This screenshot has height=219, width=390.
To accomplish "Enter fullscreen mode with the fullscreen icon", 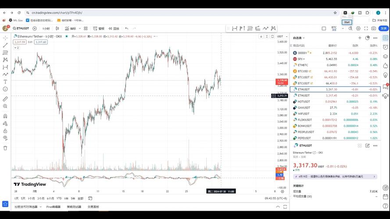I will [365, 28].
